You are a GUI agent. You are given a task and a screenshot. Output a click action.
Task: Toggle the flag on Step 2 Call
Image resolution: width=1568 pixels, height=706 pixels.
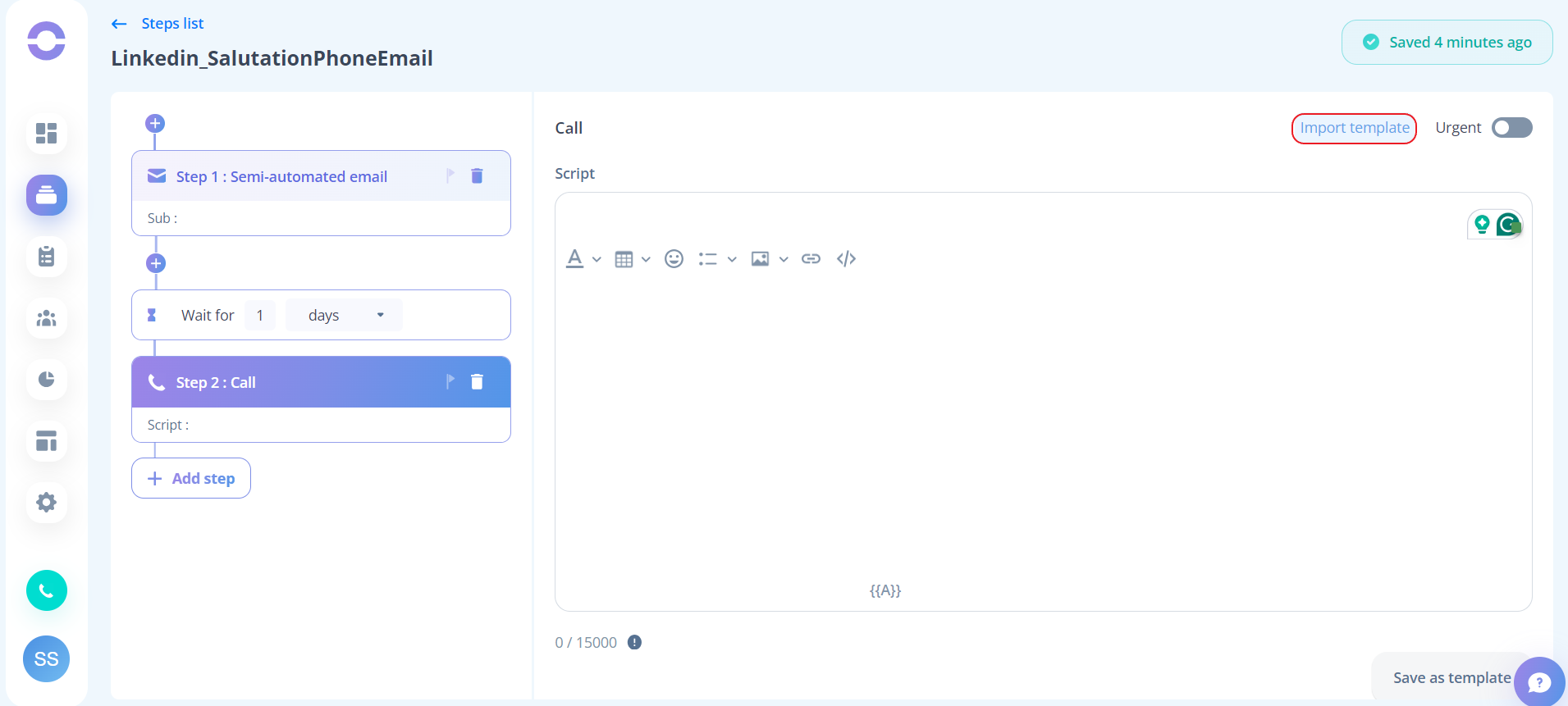pos(450,381)
